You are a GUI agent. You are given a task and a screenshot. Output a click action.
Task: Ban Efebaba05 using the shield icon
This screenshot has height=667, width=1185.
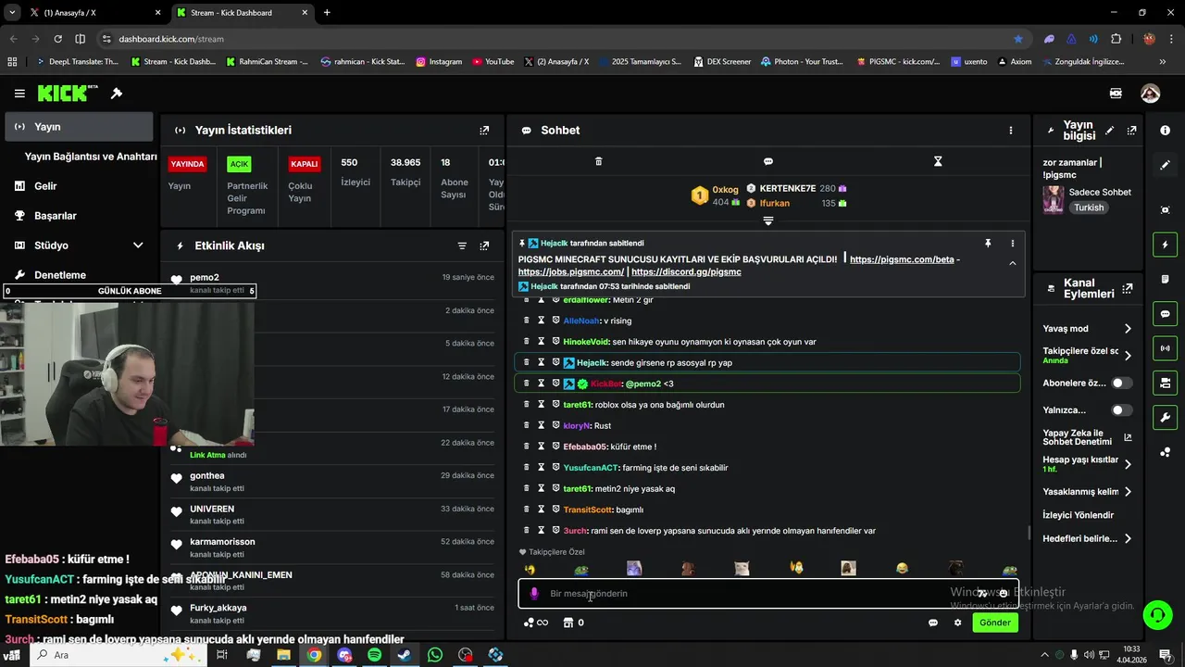click(555, 447)
